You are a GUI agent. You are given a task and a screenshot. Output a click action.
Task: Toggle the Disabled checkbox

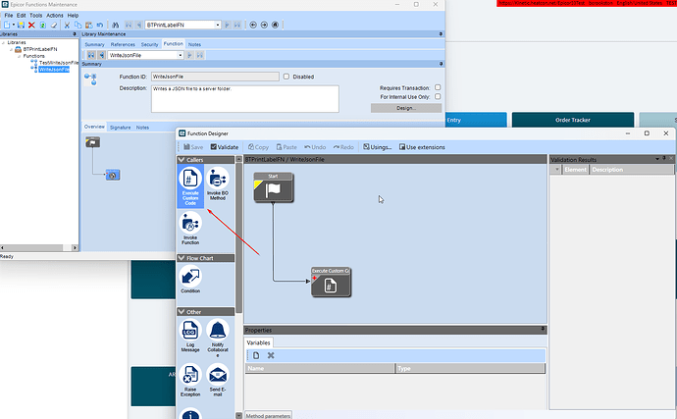tap(286, 77)
